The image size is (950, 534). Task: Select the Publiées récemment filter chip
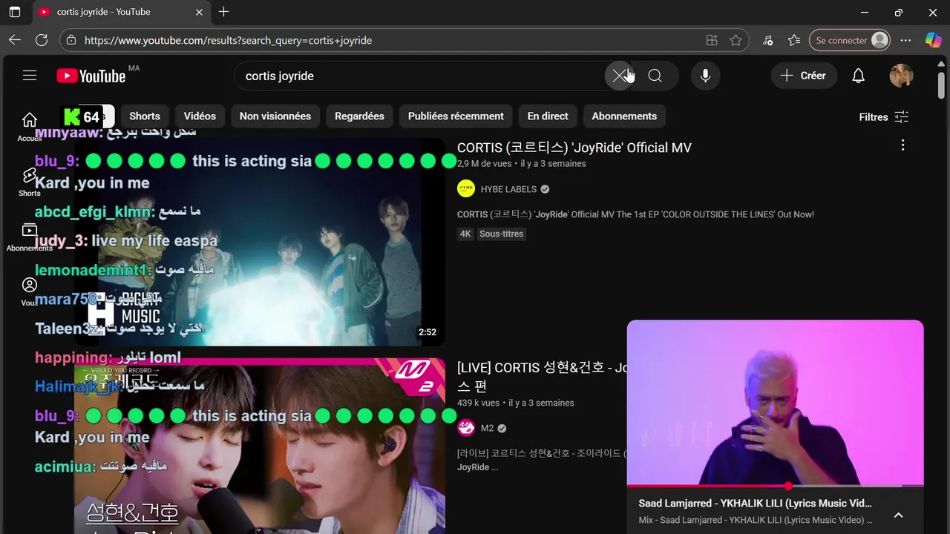click(456, 116)
